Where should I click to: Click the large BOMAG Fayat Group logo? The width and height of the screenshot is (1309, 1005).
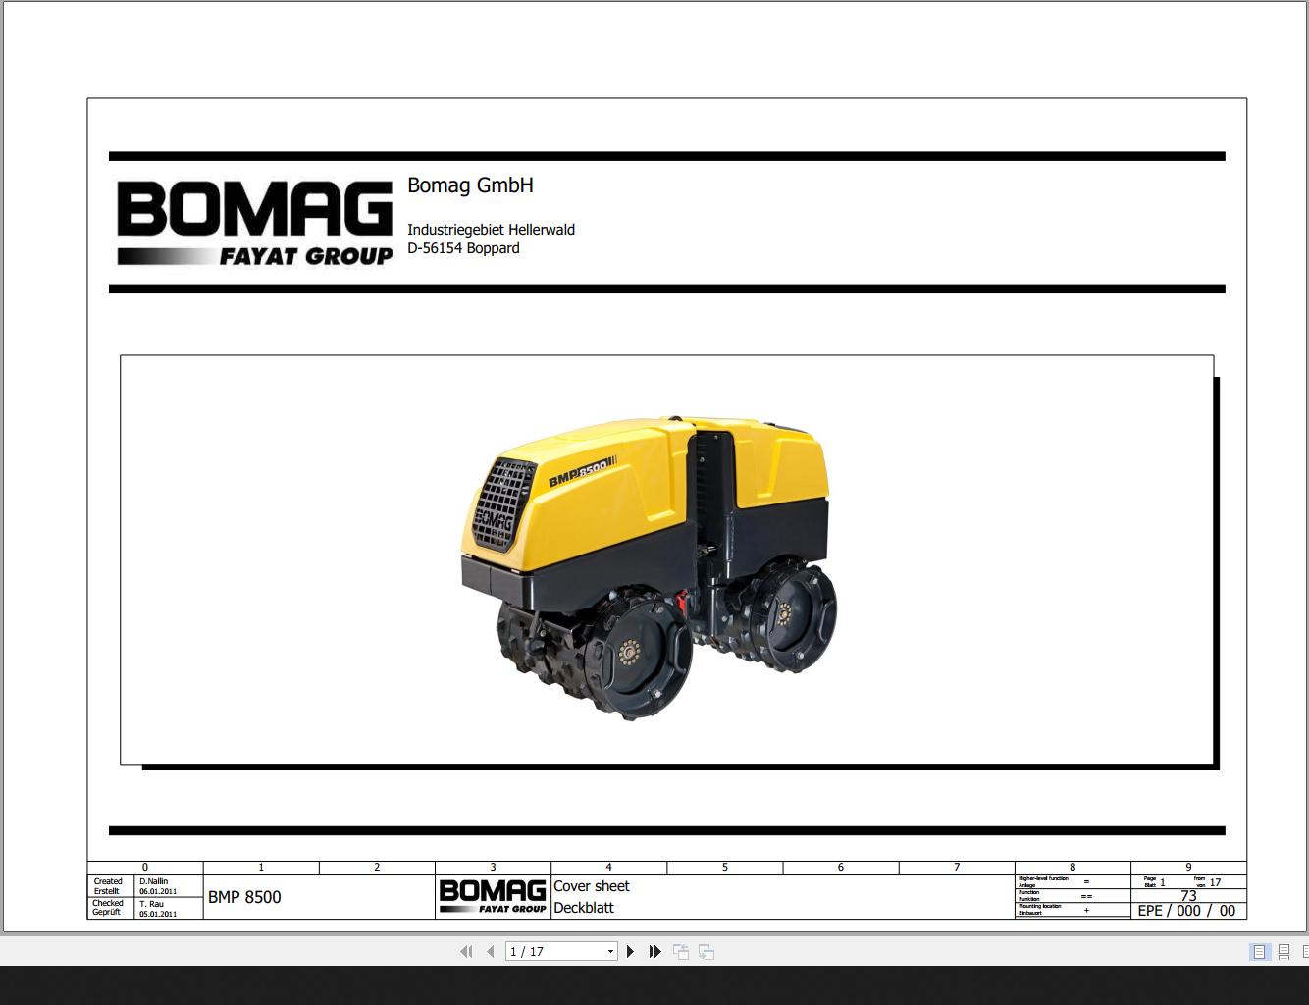pyautogui.click(x=255, y=223)
